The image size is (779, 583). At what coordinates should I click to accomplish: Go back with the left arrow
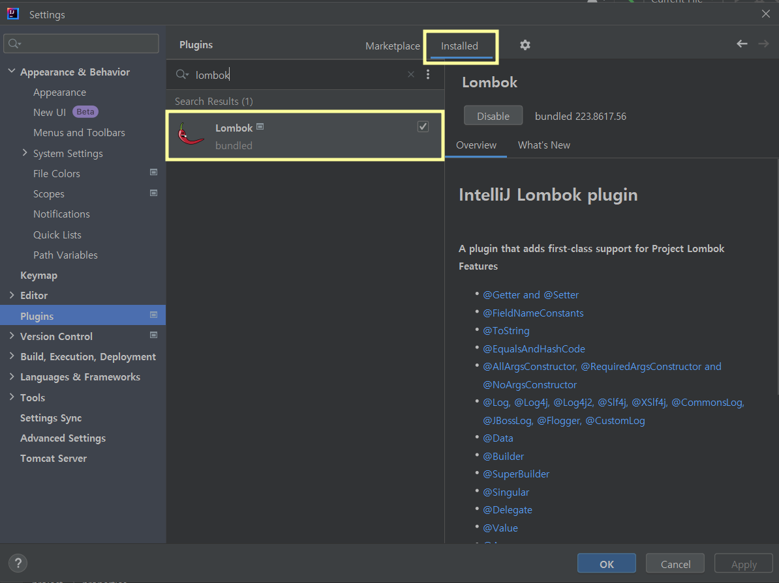(x=742, y=44)
